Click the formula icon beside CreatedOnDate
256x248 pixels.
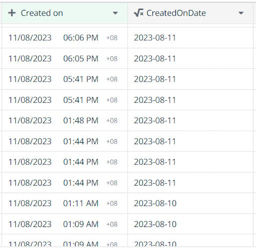138,13
